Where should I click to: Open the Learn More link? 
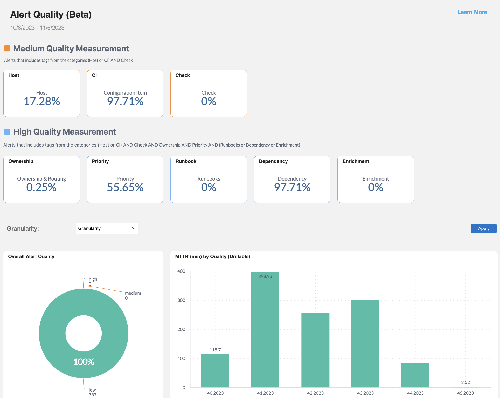click(x=472, y=12)
